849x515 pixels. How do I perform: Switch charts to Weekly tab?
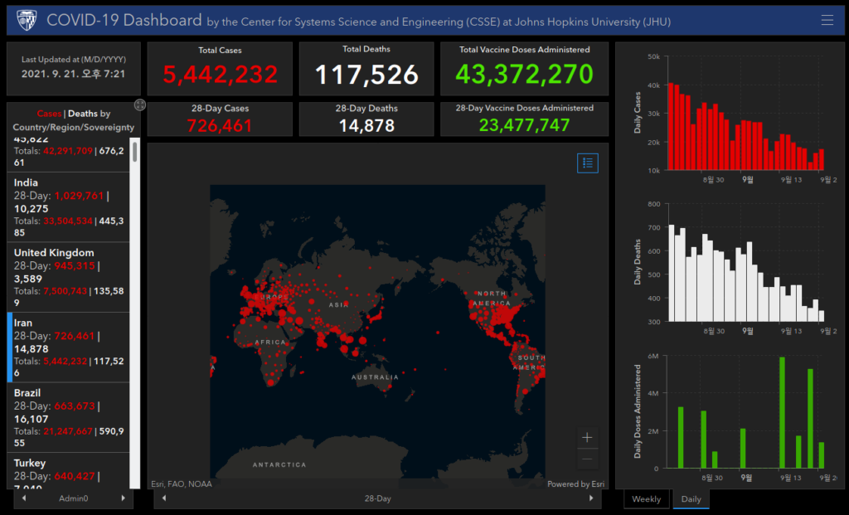(647, 498)
